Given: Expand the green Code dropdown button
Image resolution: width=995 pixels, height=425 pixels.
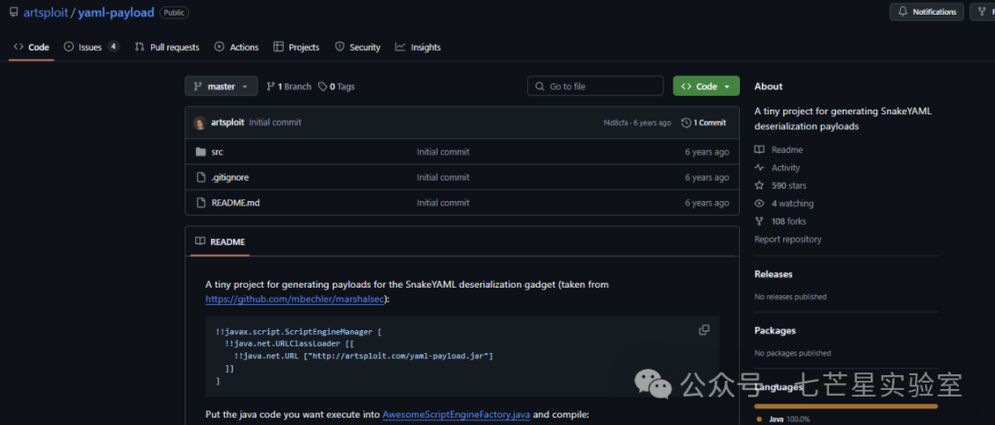Looking at the screenshot, I should coord(707,87).
